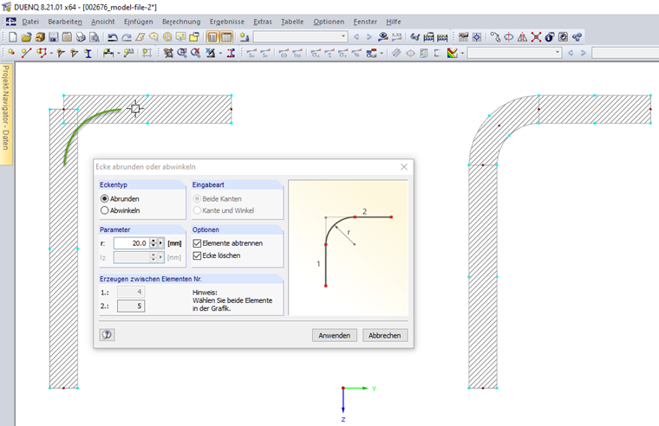The image size is (659, 426).
Task: Click the connected molecules icon
Action: tap(577, 37)
